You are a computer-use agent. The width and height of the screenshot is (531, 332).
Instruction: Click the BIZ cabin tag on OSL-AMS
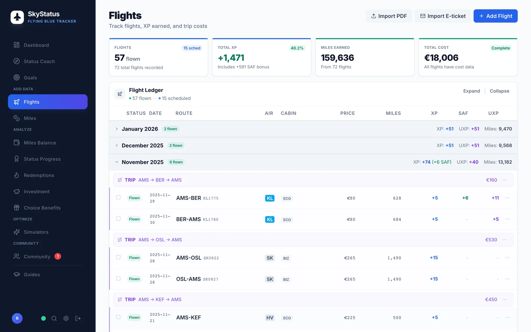[x=286, y=280]
